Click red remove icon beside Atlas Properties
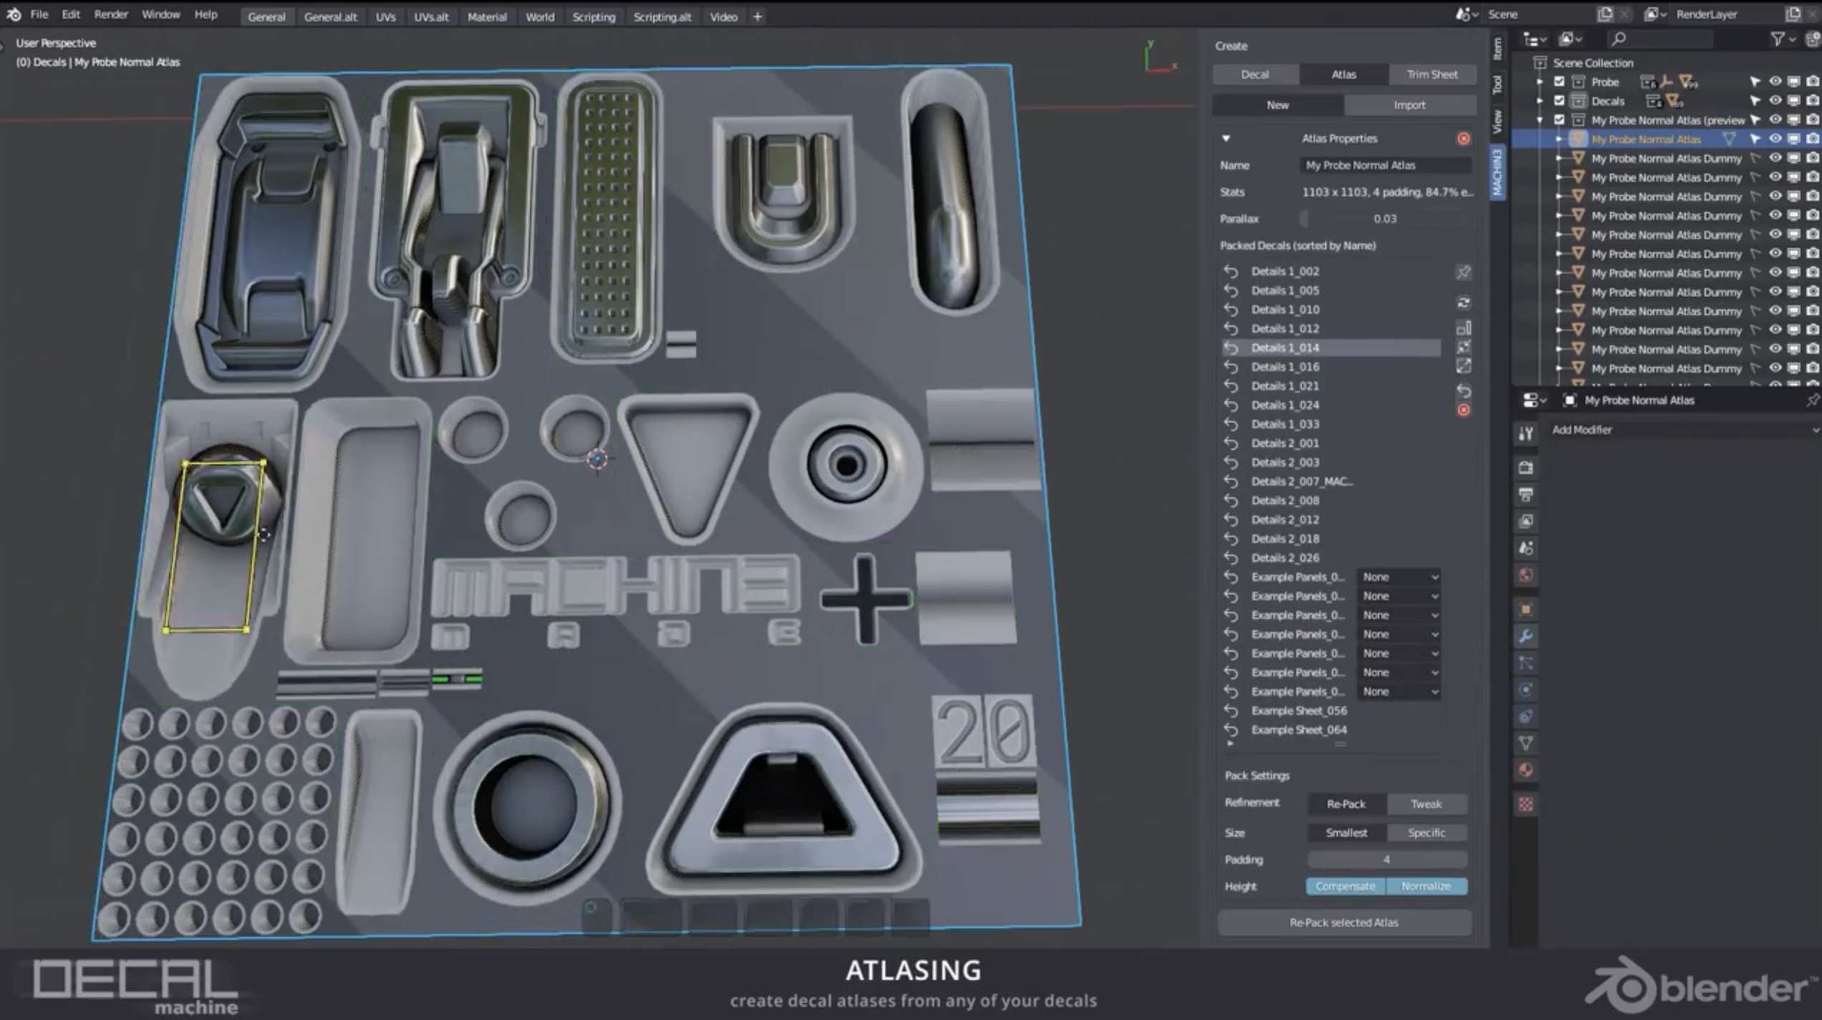 (1463, 138)
